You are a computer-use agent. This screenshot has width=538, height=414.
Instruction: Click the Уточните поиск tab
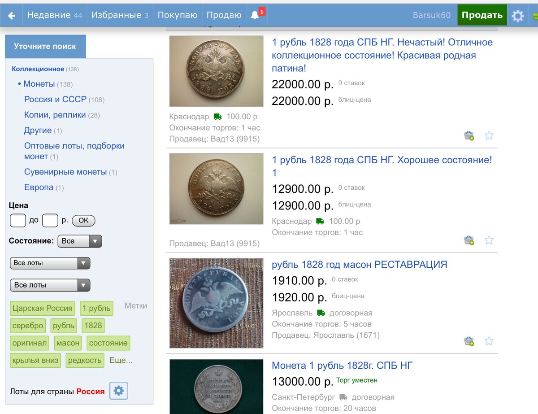pyautogui.click(x=45, y=46)
